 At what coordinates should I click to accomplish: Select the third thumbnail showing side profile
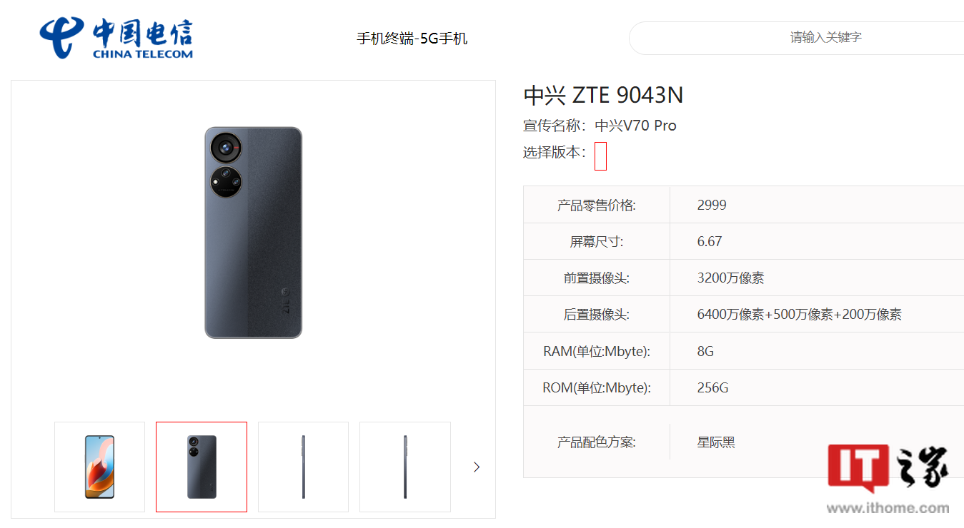tap(303, 467)
